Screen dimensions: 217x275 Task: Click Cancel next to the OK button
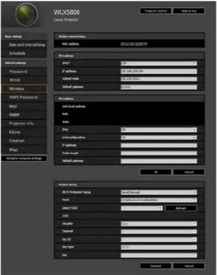[x=189, y=172]
